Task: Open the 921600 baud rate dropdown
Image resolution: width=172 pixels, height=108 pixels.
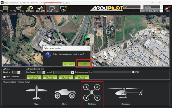Action: tap(162, 7)
